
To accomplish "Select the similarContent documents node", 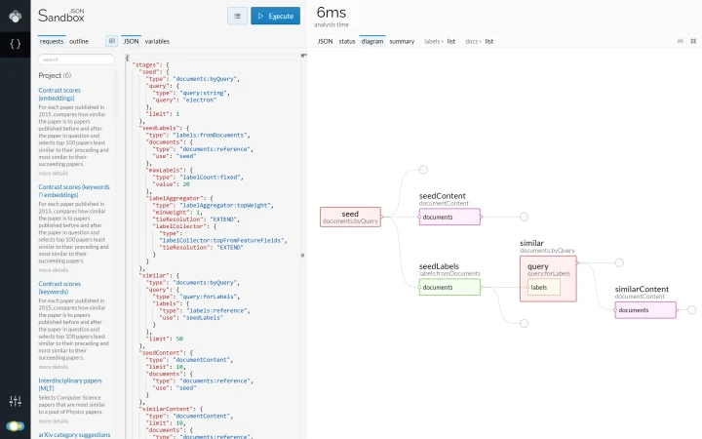I will coord(645,310).
